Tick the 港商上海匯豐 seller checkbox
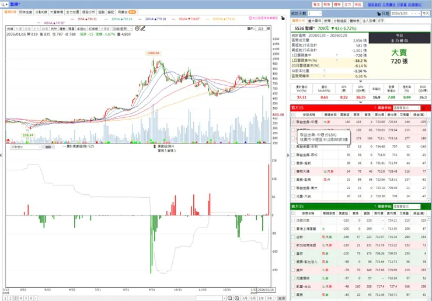Screen dimensions: 432x301 click(x=293, y=229)
